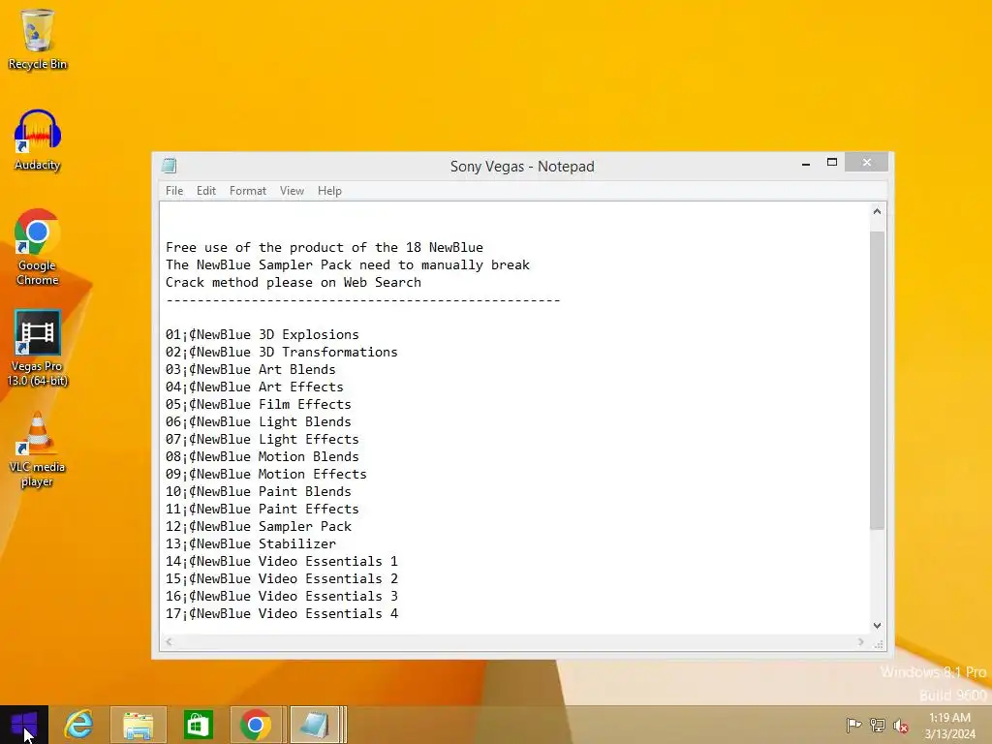Image resolution: width=992 pixels, height=744 pixels.
Task: Click the horizontal scrollbar left arrow
Action: (x=169, y=641)
